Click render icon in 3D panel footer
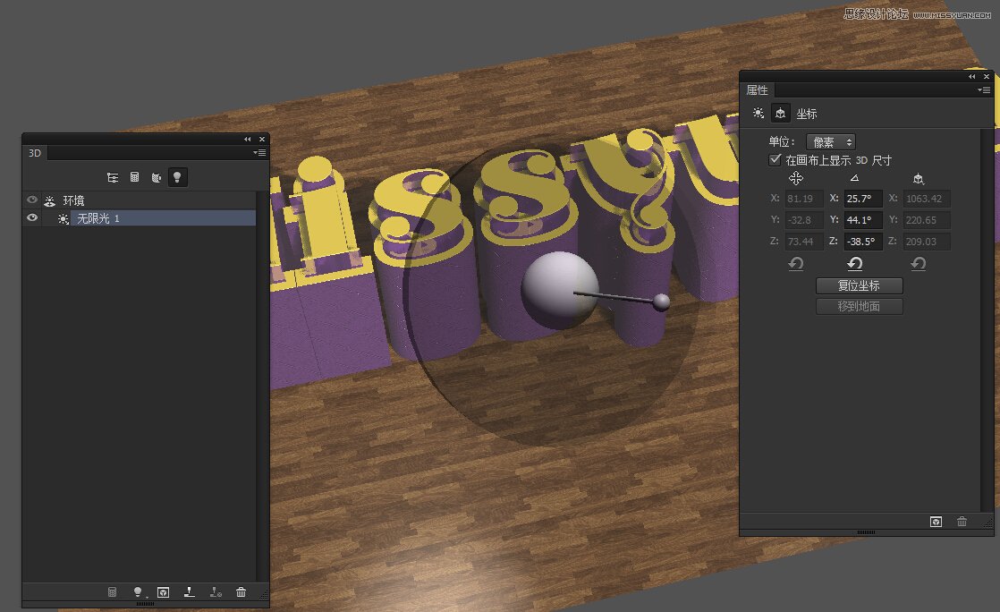 tap(164, 592)
